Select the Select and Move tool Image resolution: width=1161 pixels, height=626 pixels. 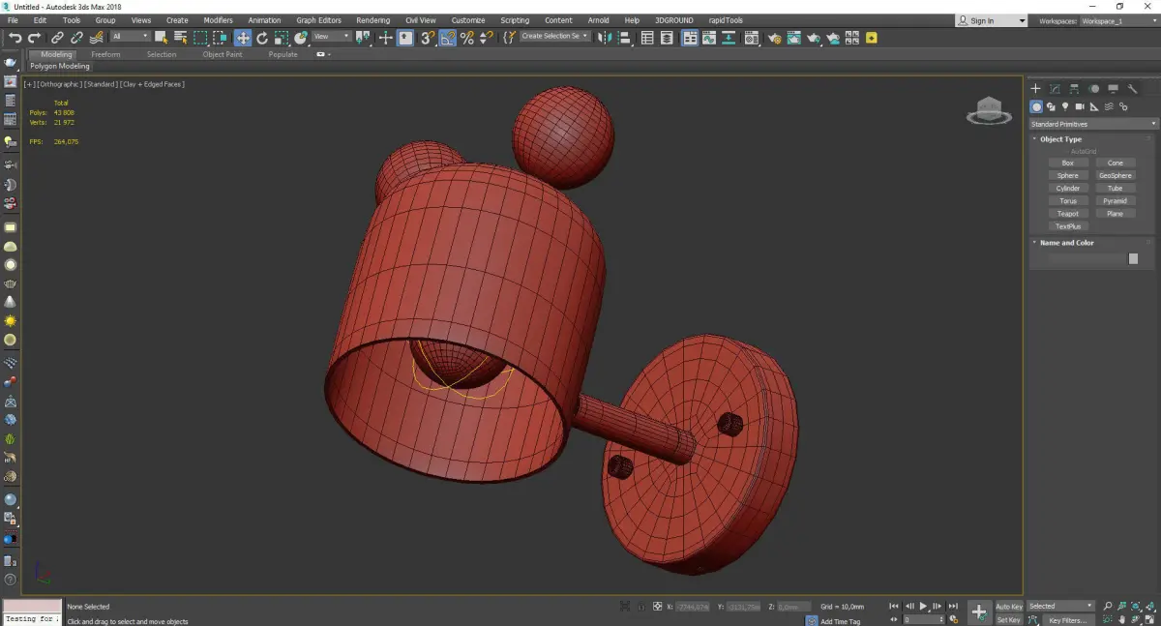point(242,38)
